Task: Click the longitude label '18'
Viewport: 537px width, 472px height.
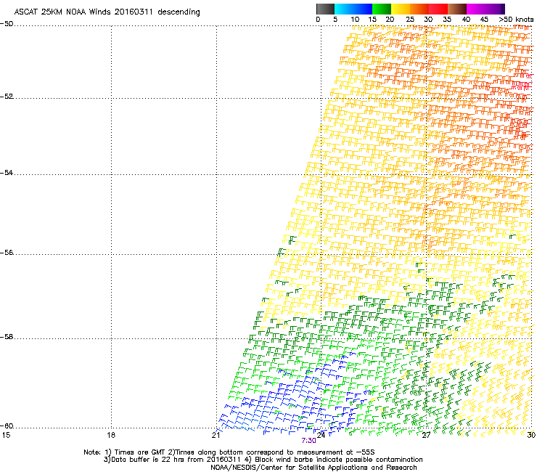Action: [x=111, y=435]
